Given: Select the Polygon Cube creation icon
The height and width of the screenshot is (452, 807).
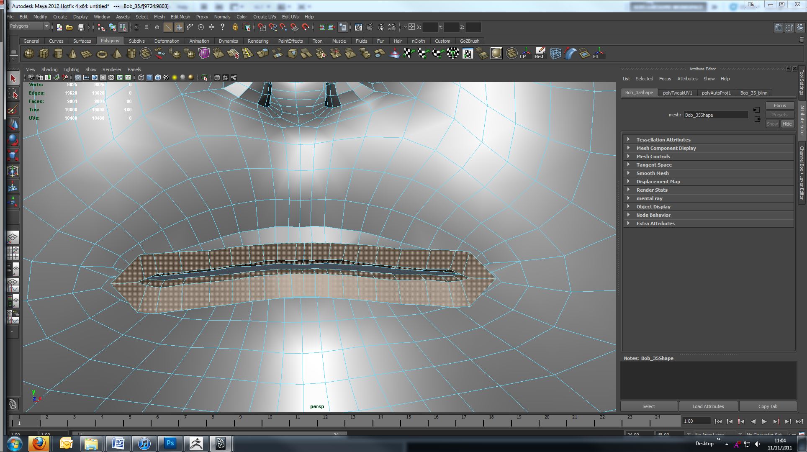Looking at the screenshot, I should pyautogui.click(x=43, y=54).
